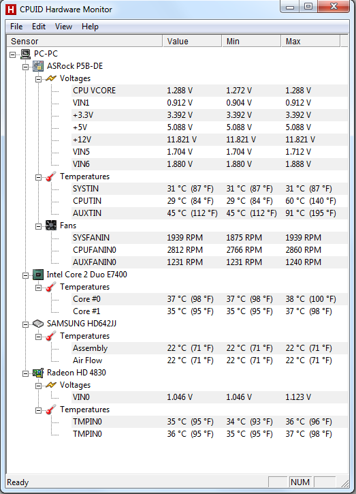
Task: Select the Assembly temperature row
Action: coord(210,348)
